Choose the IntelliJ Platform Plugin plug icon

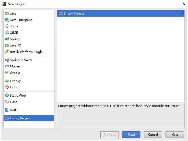coord(7,52)
